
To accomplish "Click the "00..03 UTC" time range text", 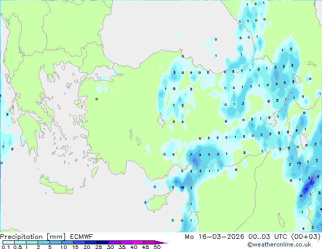I will [x=268, y=237].
